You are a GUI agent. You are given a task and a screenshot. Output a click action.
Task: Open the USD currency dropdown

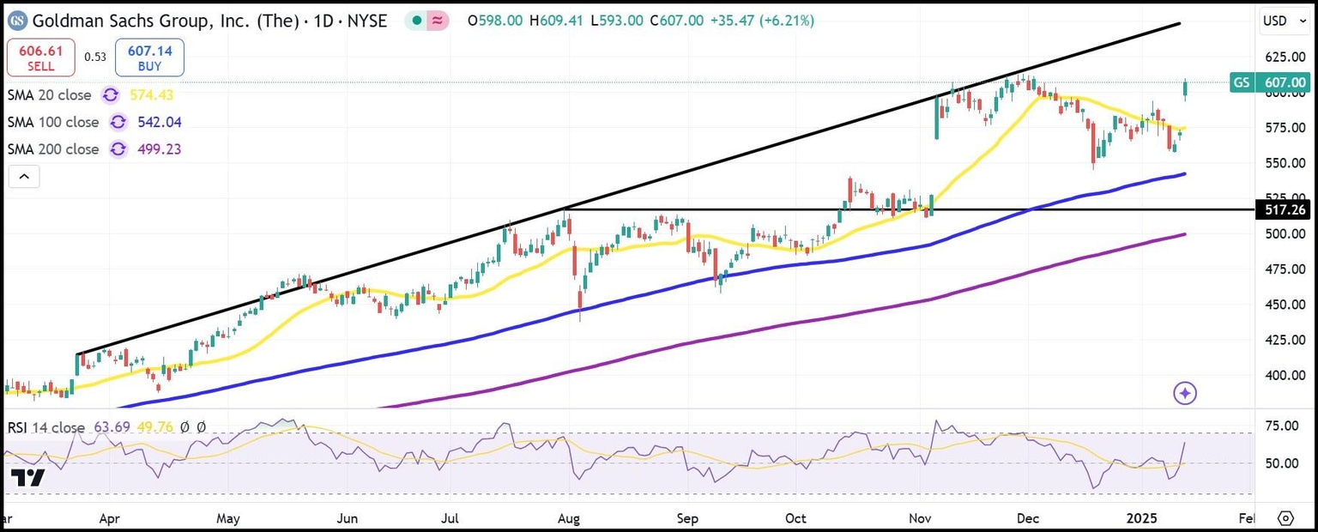[1285, 20]
